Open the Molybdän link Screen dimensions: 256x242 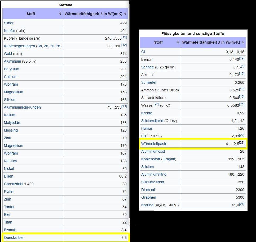tap(12, 123)
